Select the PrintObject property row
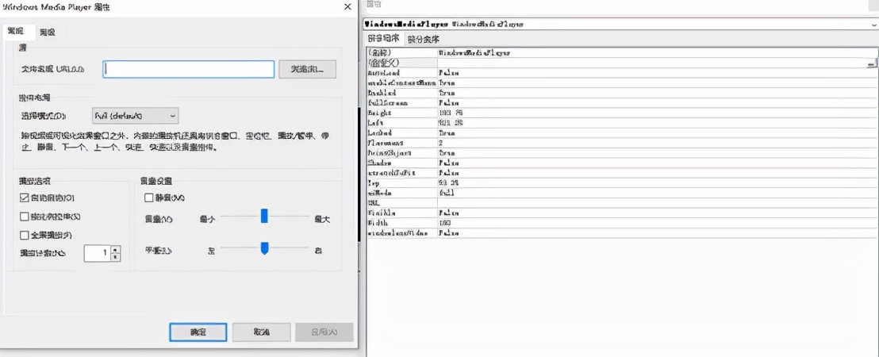879x357 pixels. point(621,152)
